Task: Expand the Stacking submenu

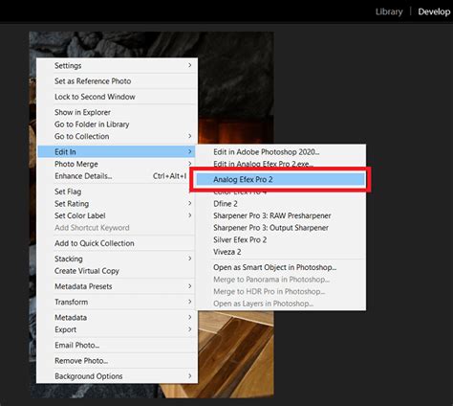Action: 117,259
